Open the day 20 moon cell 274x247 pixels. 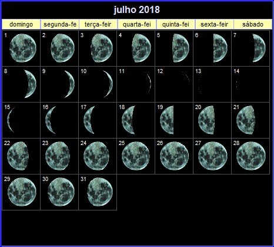pyautogui.click(x=212, y=120)
